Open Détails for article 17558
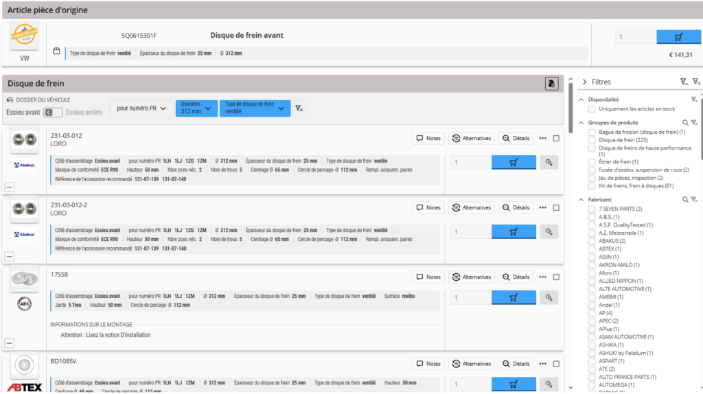The height and width of the screenshot is (394, 703). (x=516, y=277)
